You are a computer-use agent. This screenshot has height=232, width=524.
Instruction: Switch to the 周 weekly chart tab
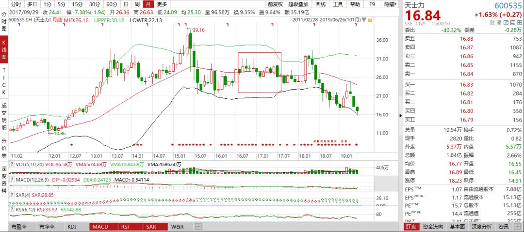[x=136, y=4]
